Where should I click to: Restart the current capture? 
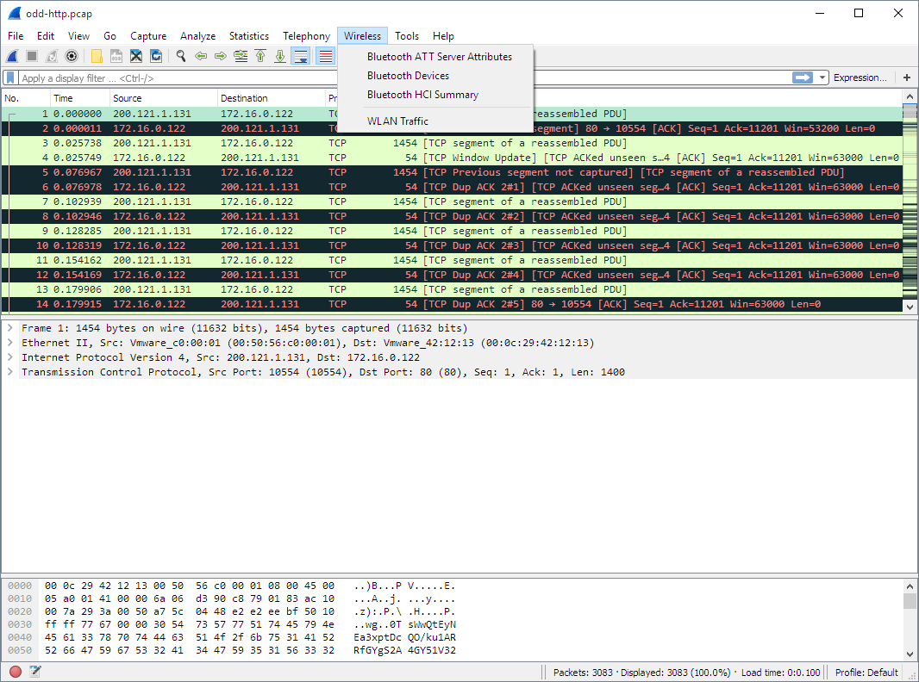(x=53, y=56)
